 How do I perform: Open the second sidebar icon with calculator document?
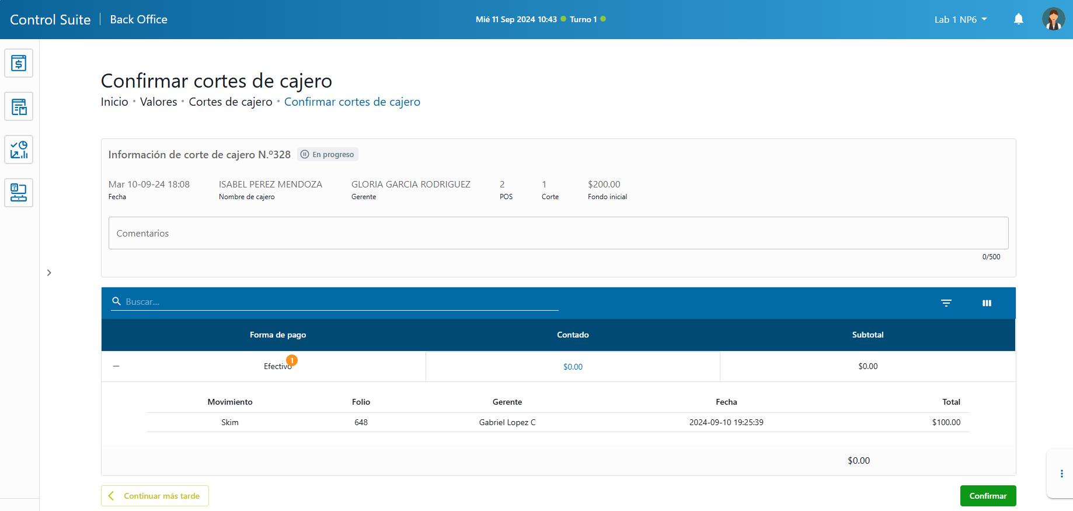click(x=19, y=106)
